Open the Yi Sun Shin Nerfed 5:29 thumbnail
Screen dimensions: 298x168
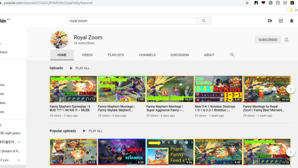point(122,152)
